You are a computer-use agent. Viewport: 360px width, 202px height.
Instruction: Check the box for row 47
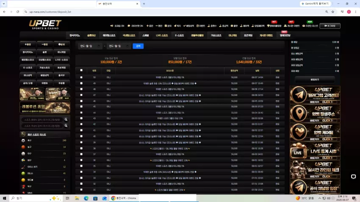[x=81, y=95]
